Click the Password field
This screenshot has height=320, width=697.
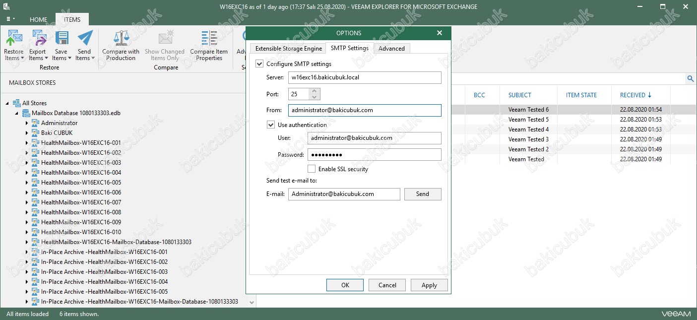374,155
